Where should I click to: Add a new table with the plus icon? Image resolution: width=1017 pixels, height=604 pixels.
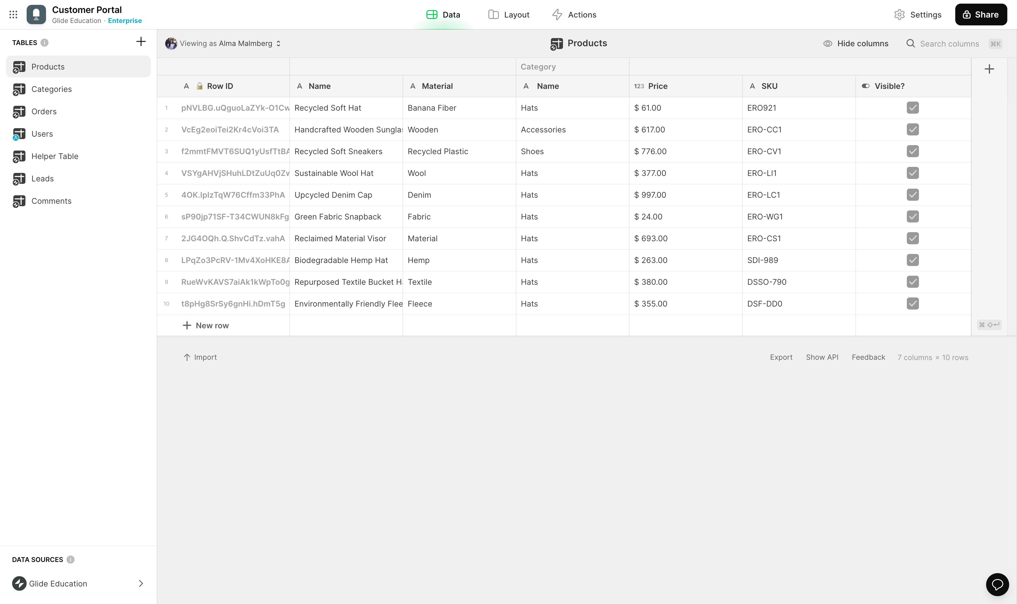click(x=140, y=41)
